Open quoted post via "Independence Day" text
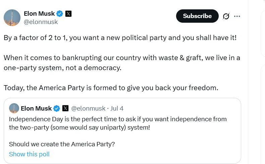265x164 pixels. click(x=117, y=119)
